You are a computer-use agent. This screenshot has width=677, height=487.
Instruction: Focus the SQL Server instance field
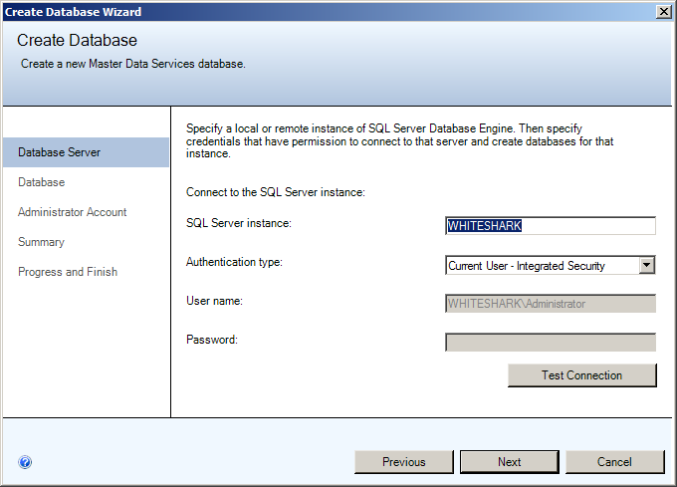click(551, 225)
